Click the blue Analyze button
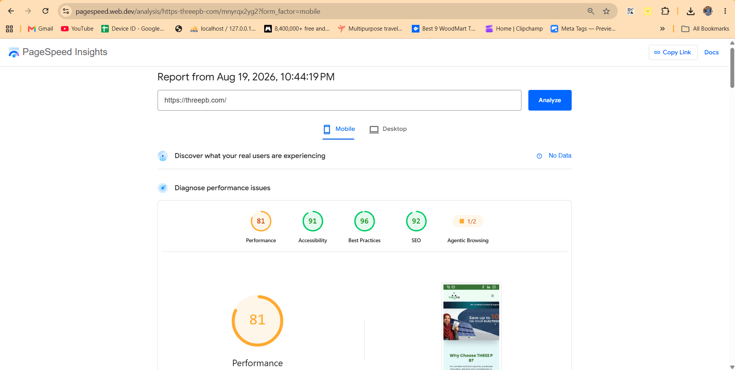 click(550, 100)
